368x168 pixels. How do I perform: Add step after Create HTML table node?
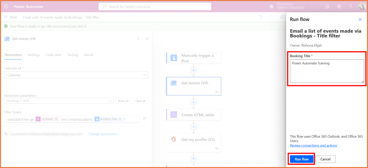[x=194, y=127]
